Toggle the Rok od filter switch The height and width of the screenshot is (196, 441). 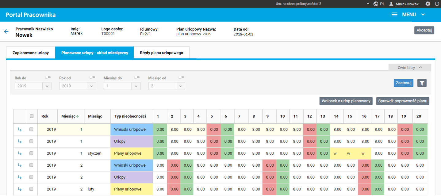pos(92,77)
